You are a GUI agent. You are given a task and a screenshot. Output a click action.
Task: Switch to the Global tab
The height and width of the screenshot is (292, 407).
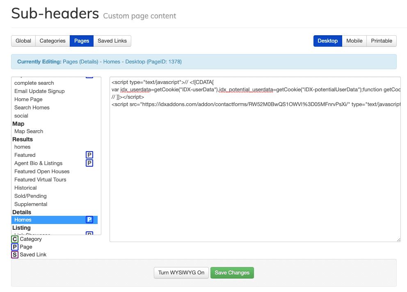point(23,41)
